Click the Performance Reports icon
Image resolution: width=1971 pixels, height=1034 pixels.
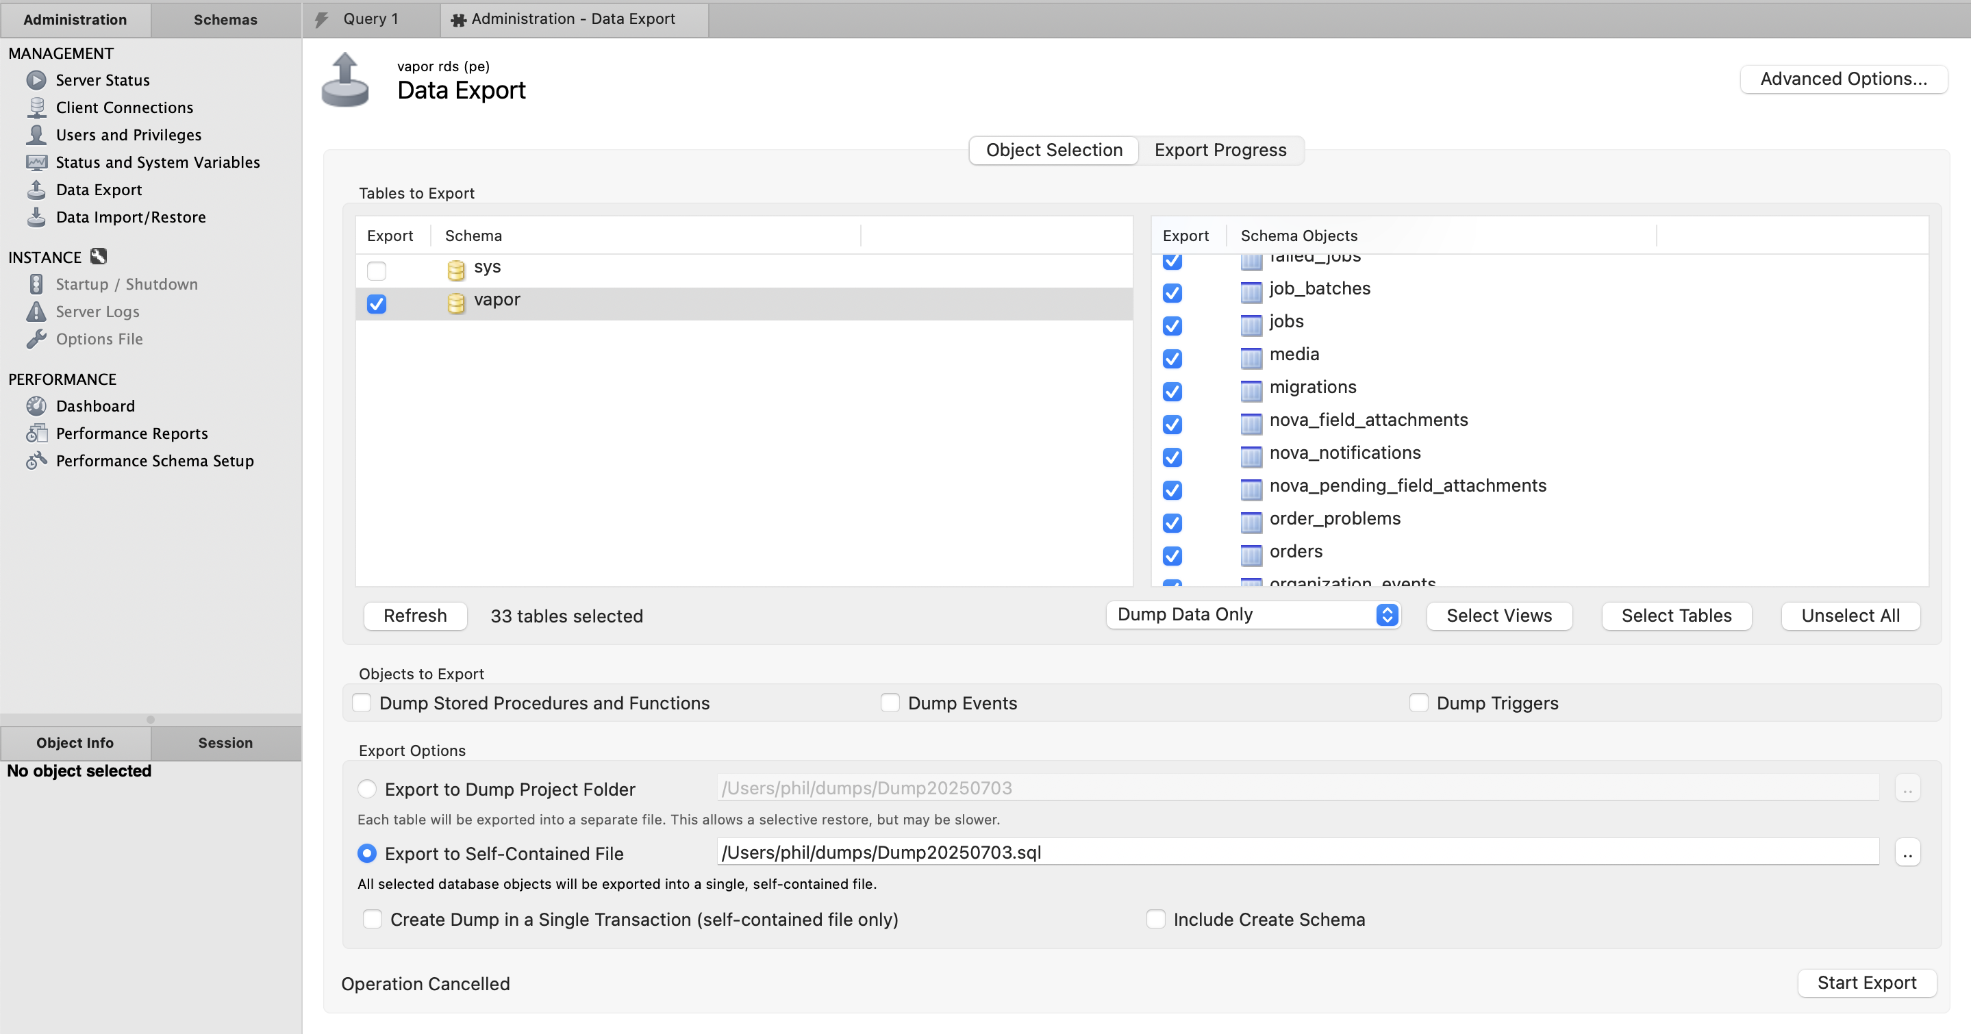pyautogui.click(x=36, y=433)
